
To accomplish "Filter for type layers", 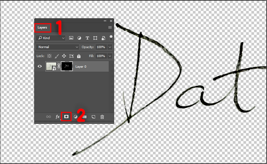I will 87,38.
